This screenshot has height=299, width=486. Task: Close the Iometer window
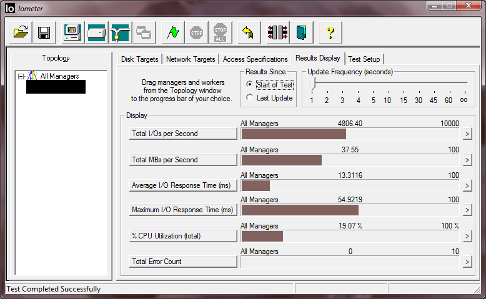[x=469, y=6]
